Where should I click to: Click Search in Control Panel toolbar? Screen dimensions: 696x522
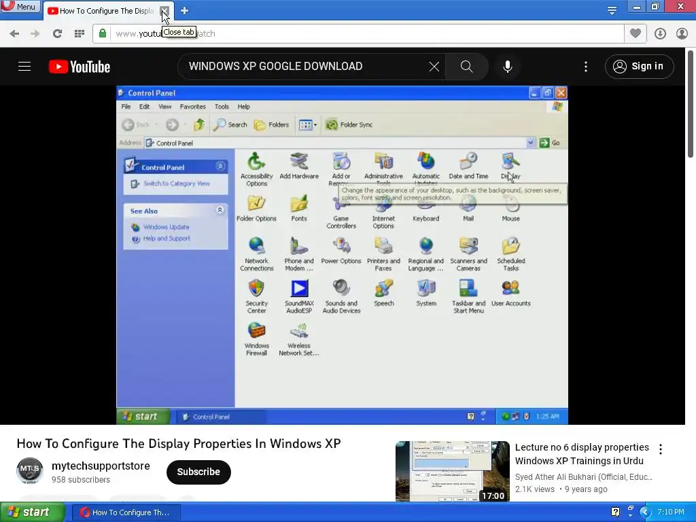[x=230, y=125]
